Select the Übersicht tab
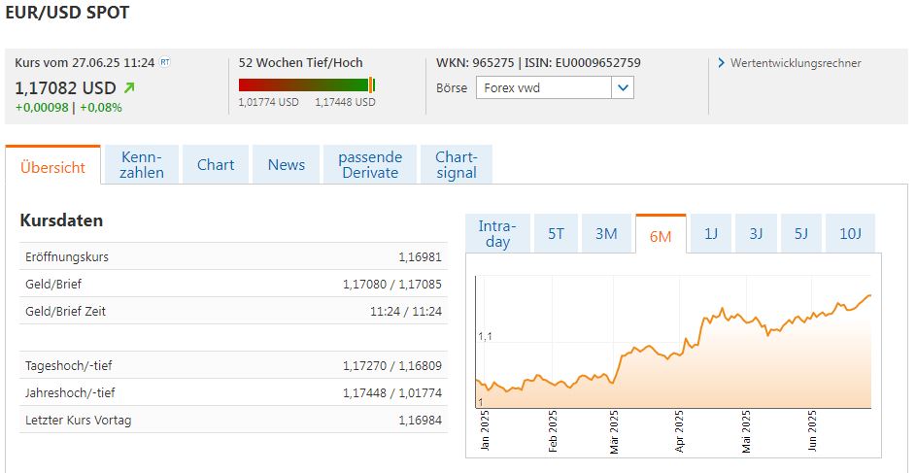916x473 pixels. tap(52, 167)
